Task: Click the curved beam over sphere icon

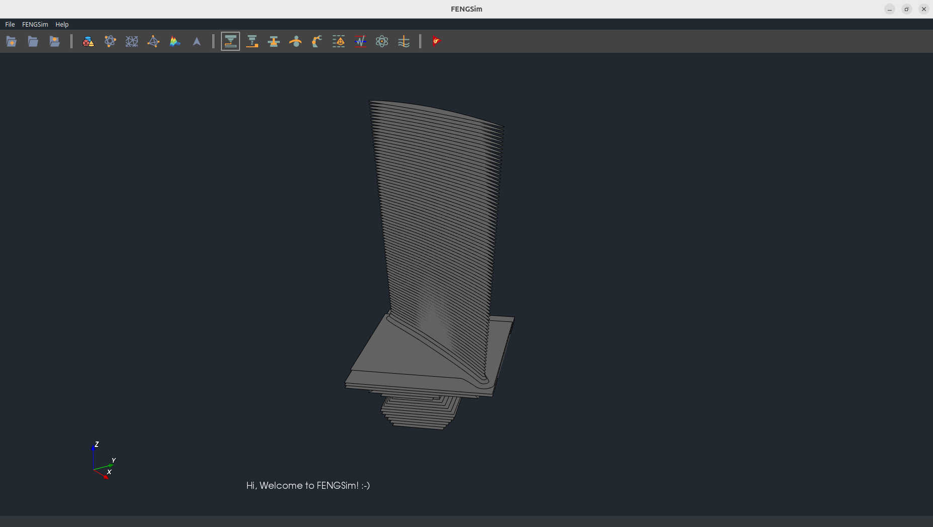Action: [295, 41]
